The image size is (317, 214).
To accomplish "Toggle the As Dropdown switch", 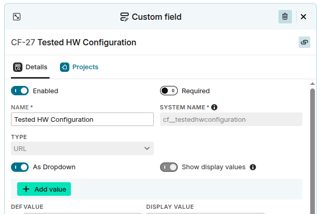I will (20, 167).
